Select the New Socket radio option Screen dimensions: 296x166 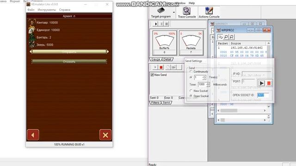pyautogui.click(x=191, y=91)
